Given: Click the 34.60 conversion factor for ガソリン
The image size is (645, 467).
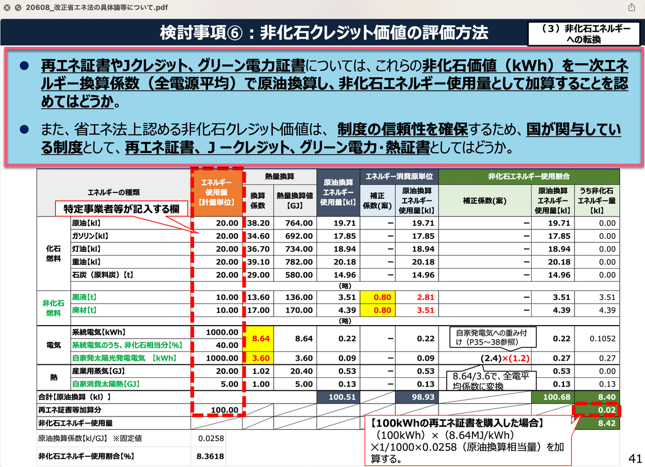Looking at the screenshot, I should click(257, 236).
